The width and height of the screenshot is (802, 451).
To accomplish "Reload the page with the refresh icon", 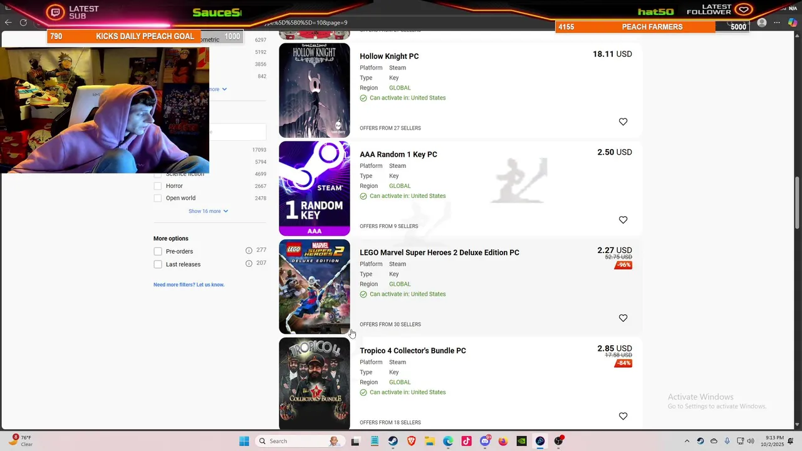I will click(x=23, y=23).
